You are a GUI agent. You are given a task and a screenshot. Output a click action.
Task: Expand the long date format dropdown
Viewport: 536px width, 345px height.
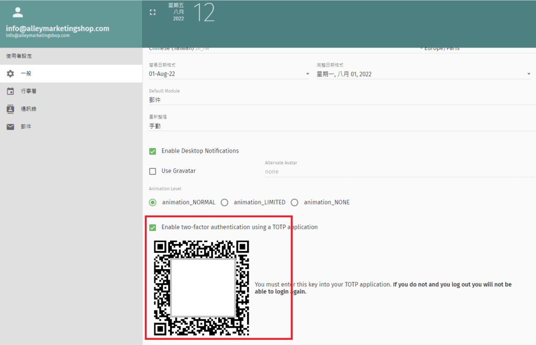(x=423, y=74)
